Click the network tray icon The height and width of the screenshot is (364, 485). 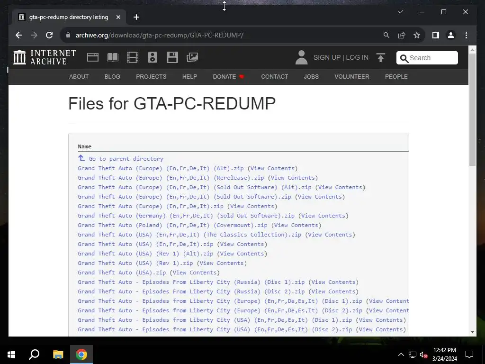pos(413,355)
